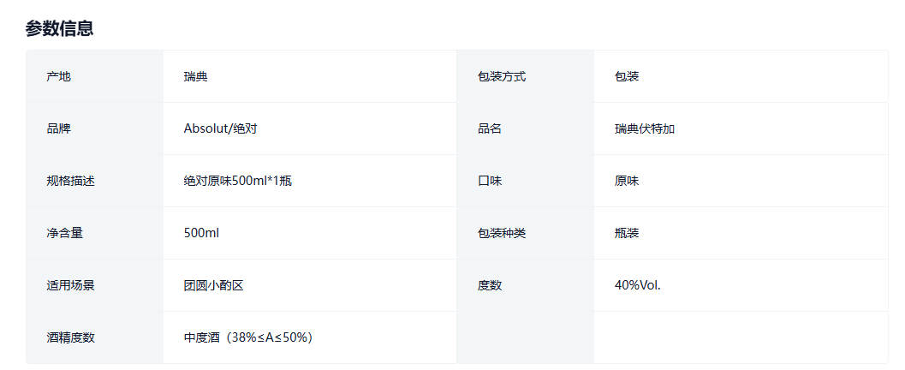The height and width of the screenshot is (370, 905).
Task: Click the 40%Vol. value
Action: click(x=638, y=285)
